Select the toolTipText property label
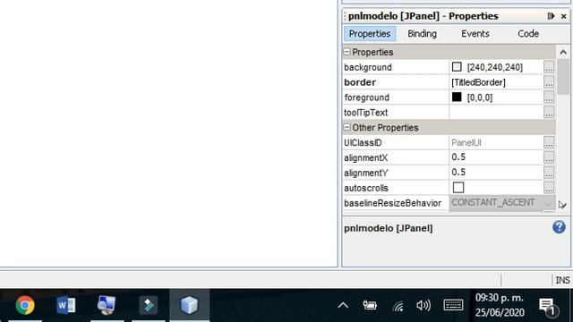Screen dimensions: 573x322 click(365, 113)
